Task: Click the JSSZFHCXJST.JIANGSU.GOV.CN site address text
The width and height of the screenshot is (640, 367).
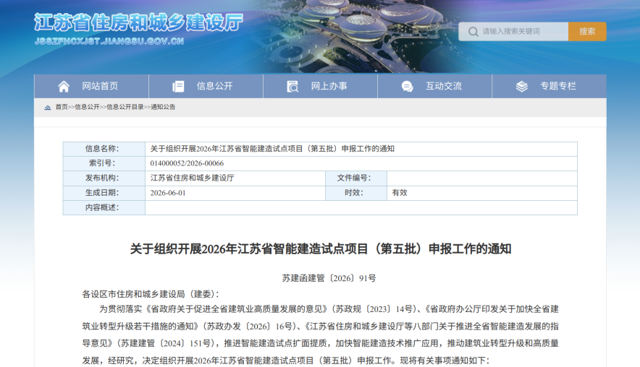Action: pyautogui.click(x=109, y=41)
